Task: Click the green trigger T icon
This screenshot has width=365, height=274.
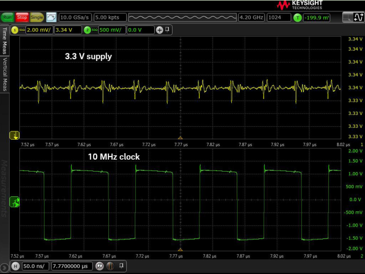Action: pos(298,18)
